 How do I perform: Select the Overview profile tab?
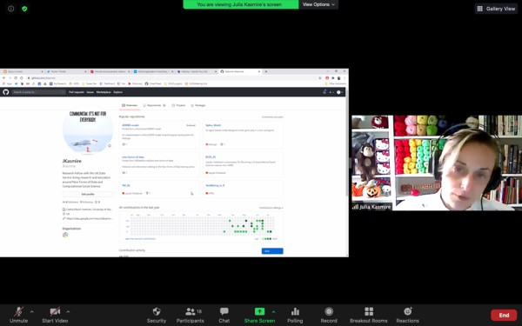pos(130,105)
